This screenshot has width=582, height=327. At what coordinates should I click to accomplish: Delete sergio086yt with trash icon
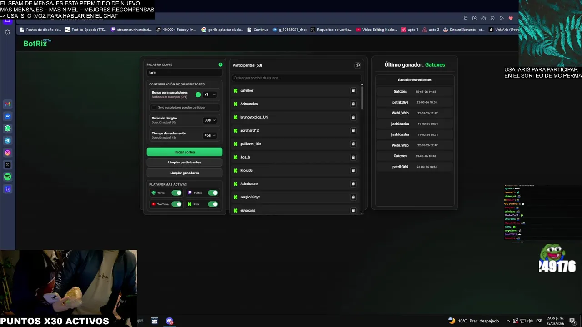pos(353,197)
